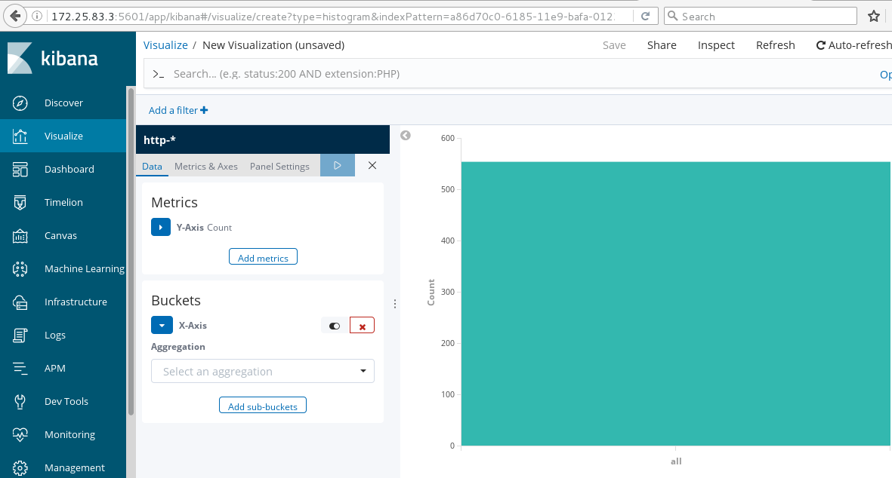
Task: Click the browser back arrow
Action: 15,16
